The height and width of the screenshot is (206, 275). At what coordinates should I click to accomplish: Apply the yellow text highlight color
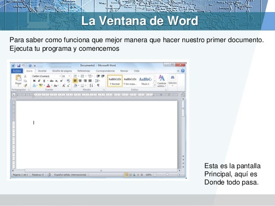click(x=41, y=86)
